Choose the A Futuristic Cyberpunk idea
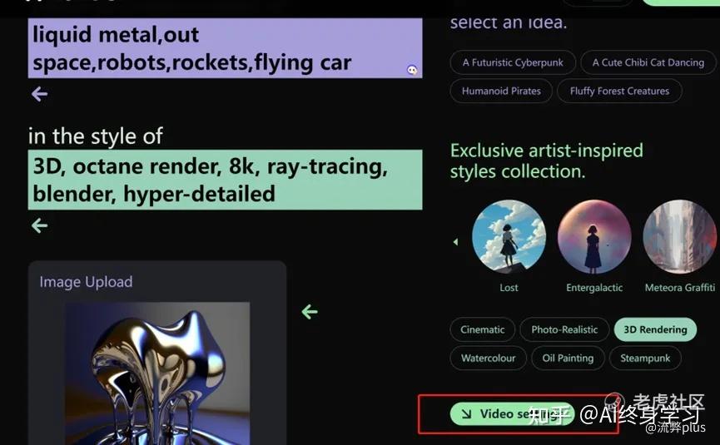This screenshot has width=720, height=445. click(513, 62)
